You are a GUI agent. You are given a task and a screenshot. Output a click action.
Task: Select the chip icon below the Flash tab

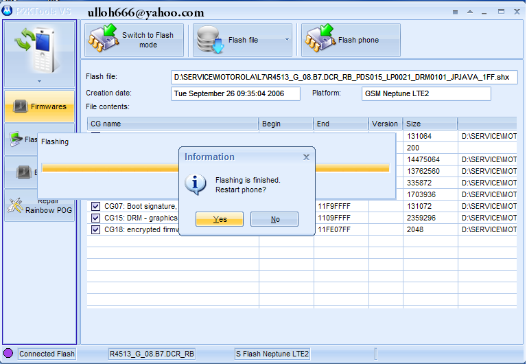[24, 172]
